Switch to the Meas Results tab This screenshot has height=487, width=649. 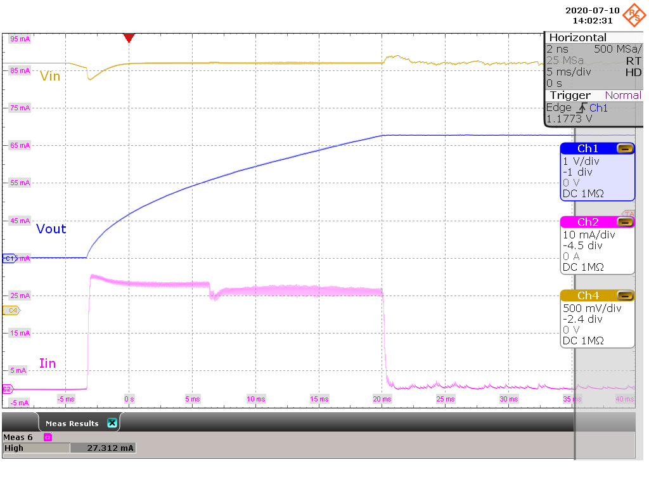72,422
